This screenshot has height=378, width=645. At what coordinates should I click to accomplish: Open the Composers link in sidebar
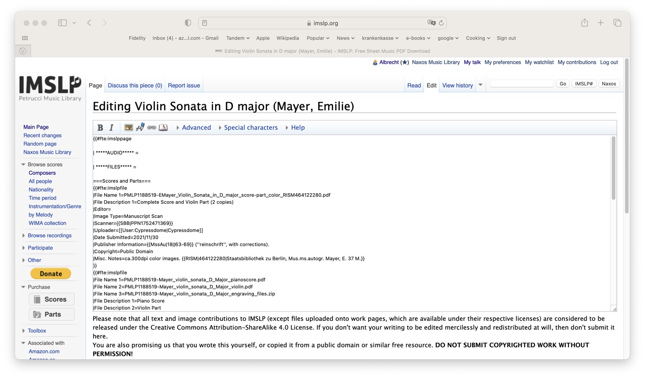click(x=42, y=173)
